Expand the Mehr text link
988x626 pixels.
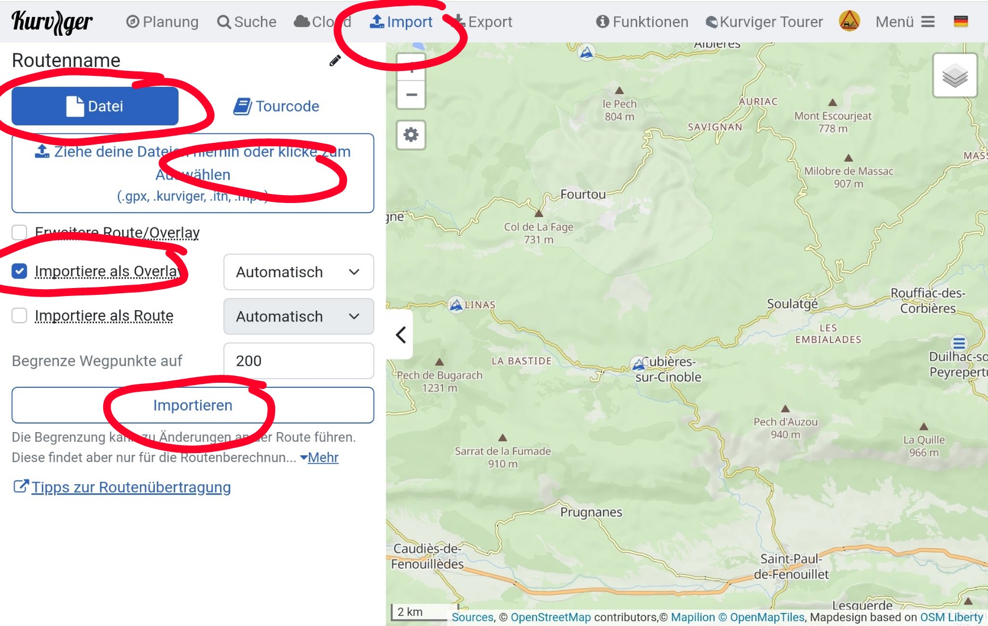click(x=322, y=458)
